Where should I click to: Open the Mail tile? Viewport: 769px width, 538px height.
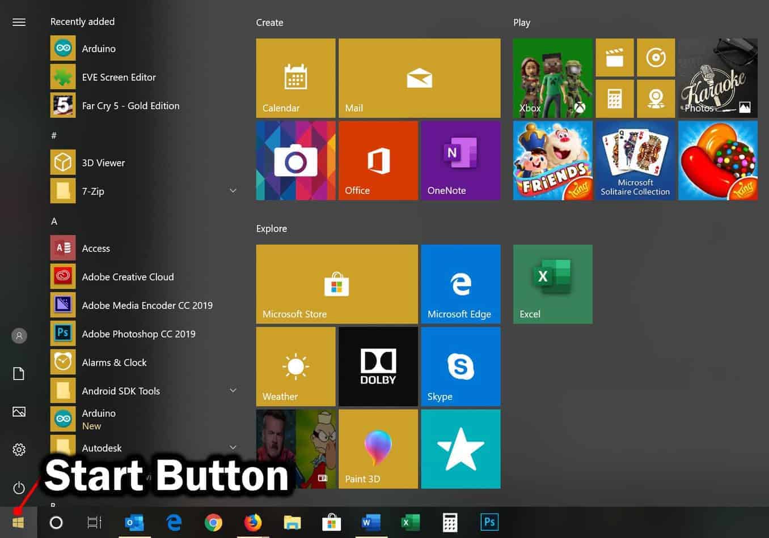419,78
